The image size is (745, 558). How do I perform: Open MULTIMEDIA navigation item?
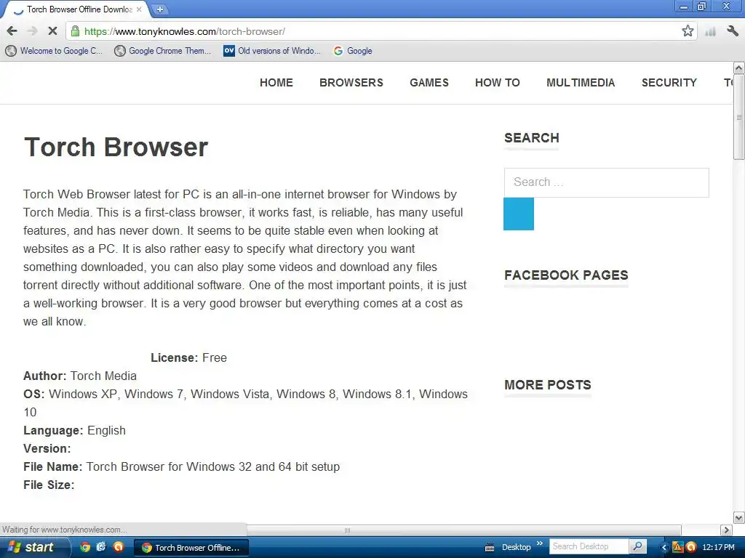[x=581, y=83]
